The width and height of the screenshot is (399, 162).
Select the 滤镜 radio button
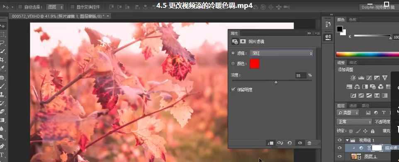(233, 53)
